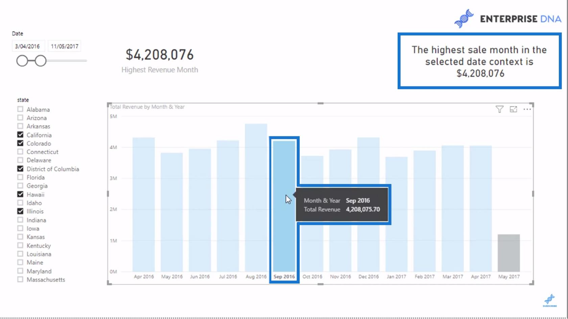Check the Indiana checkbox
Image resolution: width=568 pixels, height=319 pixels.
pos(20,220)
